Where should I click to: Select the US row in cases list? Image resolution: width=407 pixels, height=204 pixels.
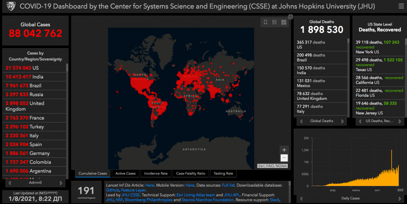(x=34, y=68)
